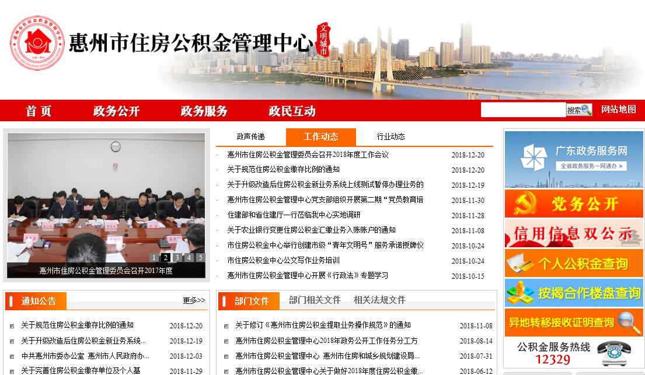Go to 首页 in navigation bar

point(39,111)
